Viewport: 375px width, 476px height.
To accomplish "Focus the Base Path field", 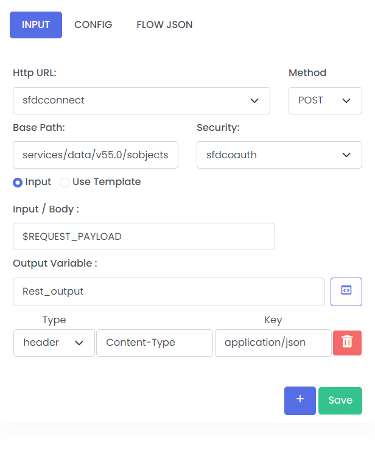I will [96, 155].
